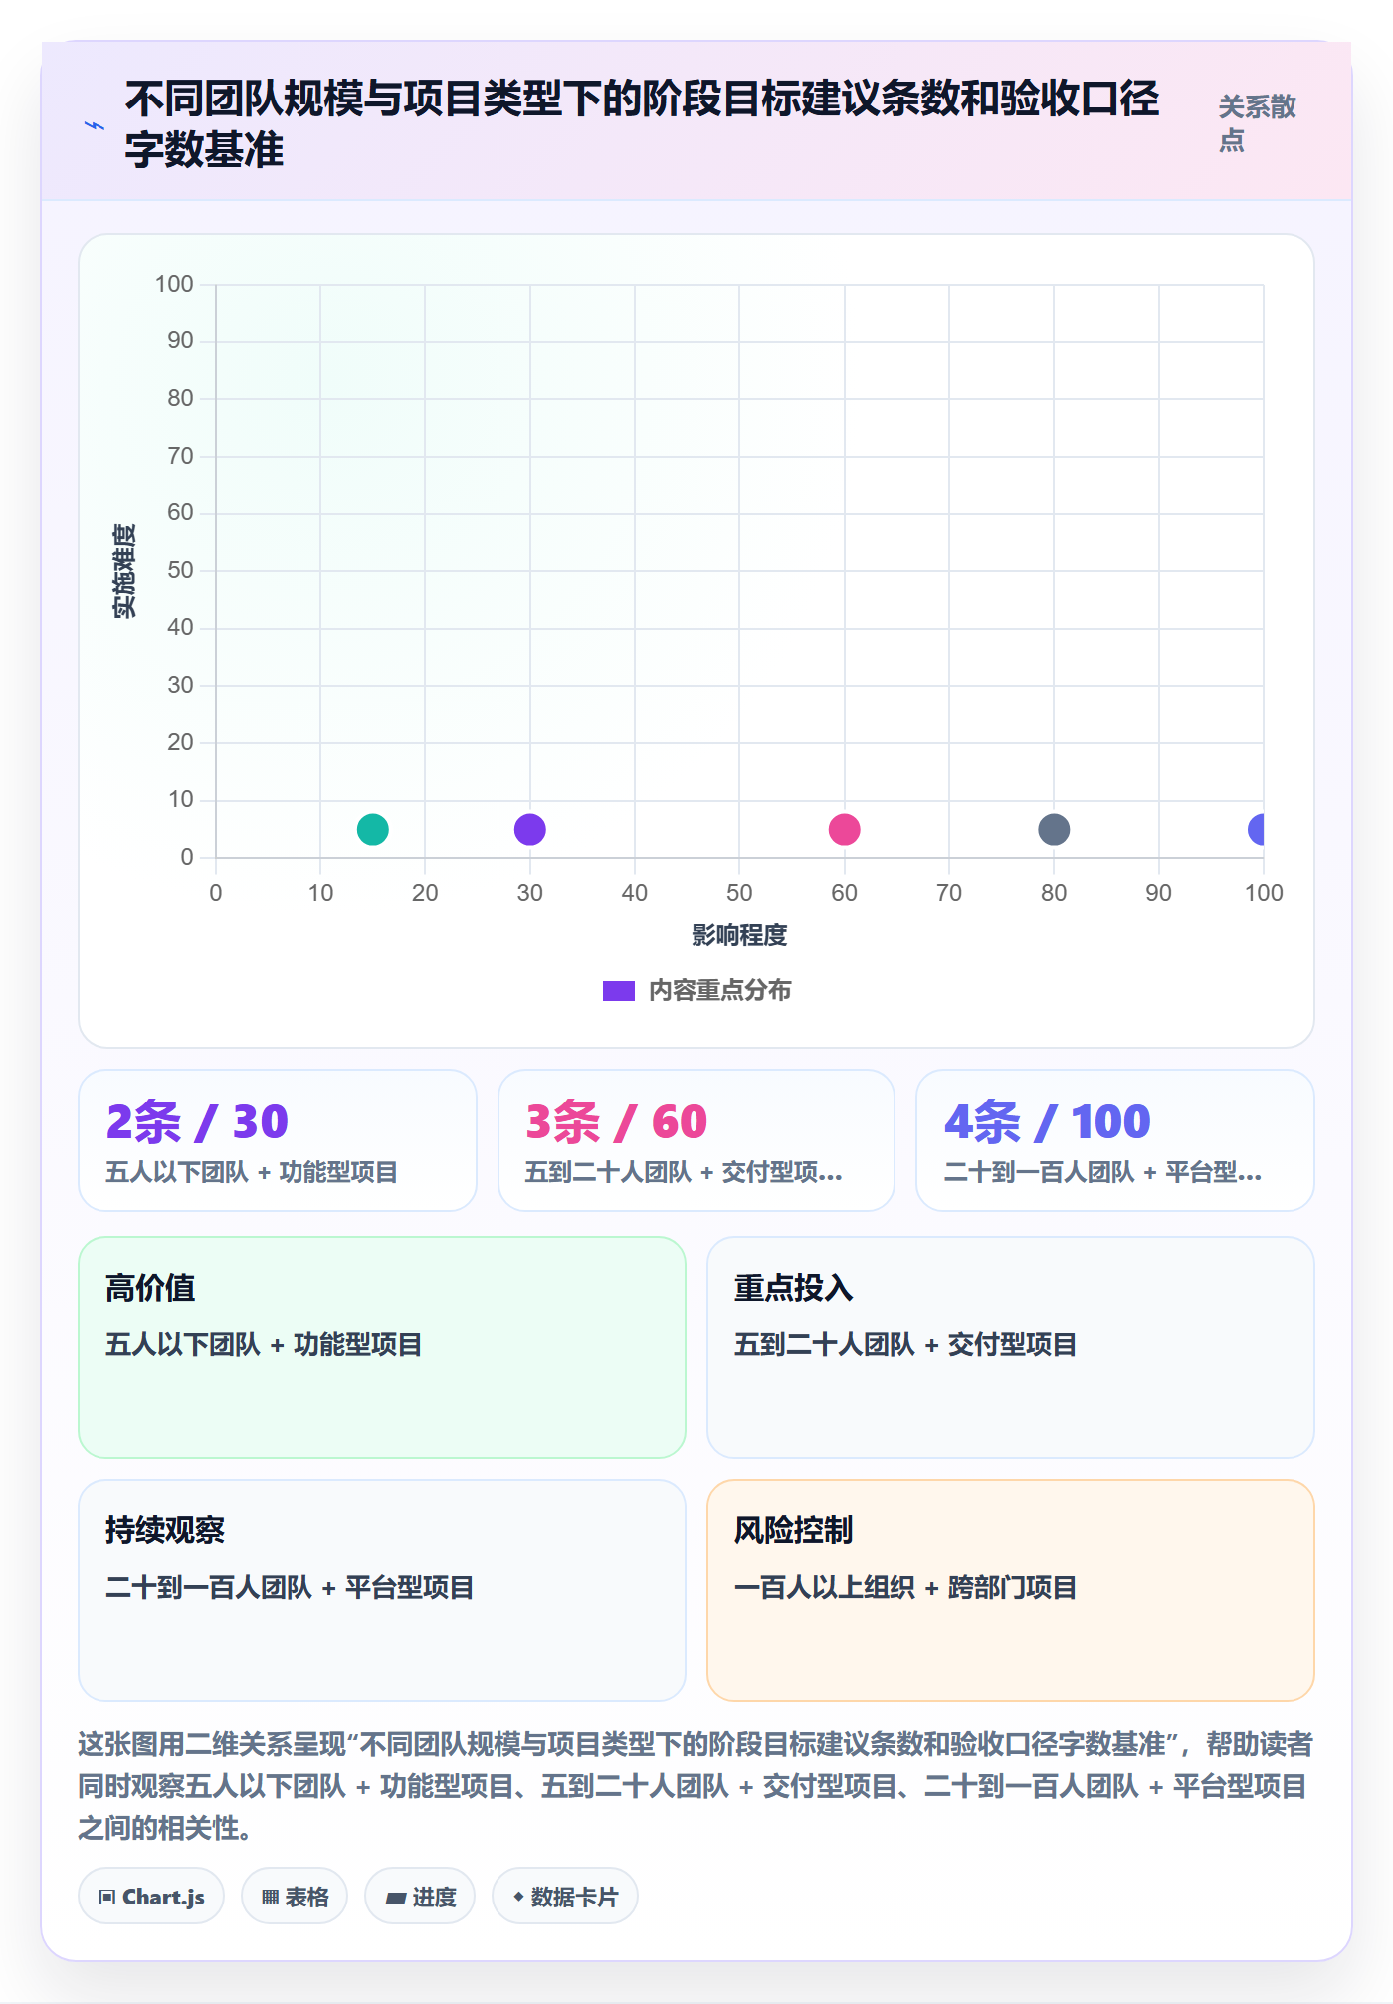This screenshot has width=1393, height=2004.
Task: Open the 3条 / 60 stat card
Action: 696,1140
